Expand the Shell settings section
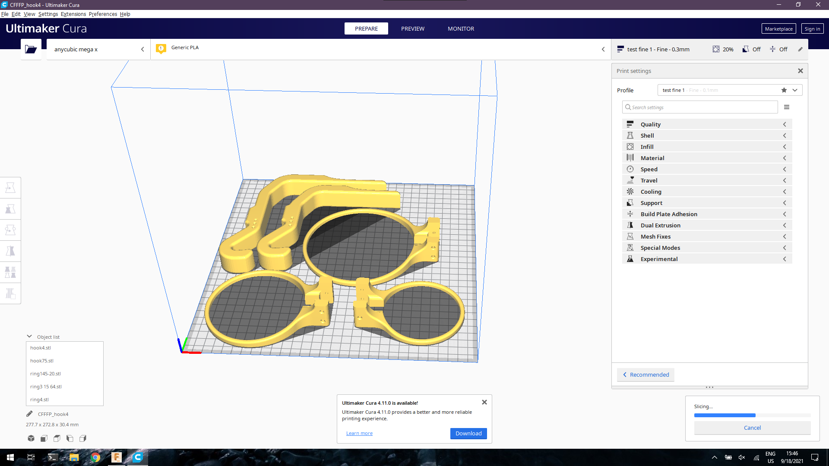 707,135
